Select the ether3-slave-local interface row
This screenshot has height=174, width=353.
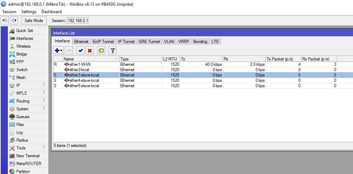click(x=203, y=75)
